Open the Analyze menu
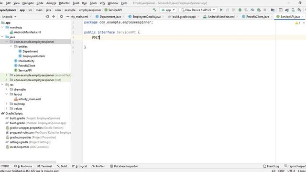 (51, 3)
